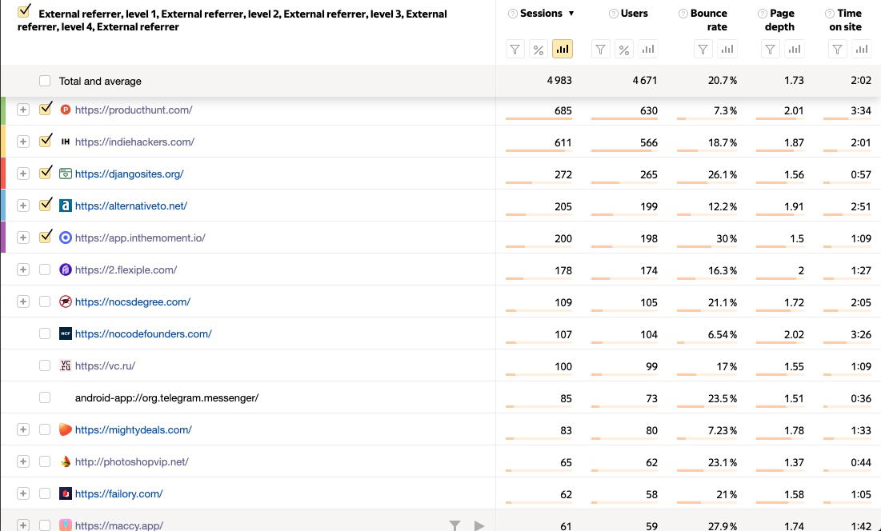
Task: Click the help icon next to Users
Action: point(613,14)
